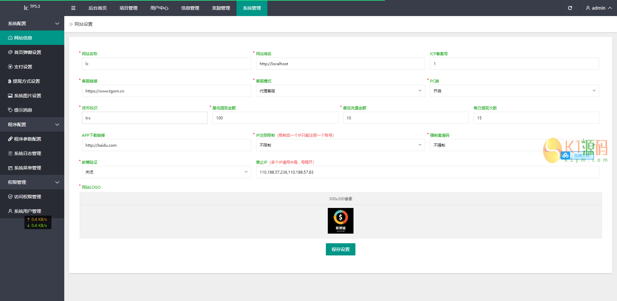The image size is (617, 301).
Task: Click the 首页弹窗设置 sidebar icon
Action: click(x=10, y=52)
